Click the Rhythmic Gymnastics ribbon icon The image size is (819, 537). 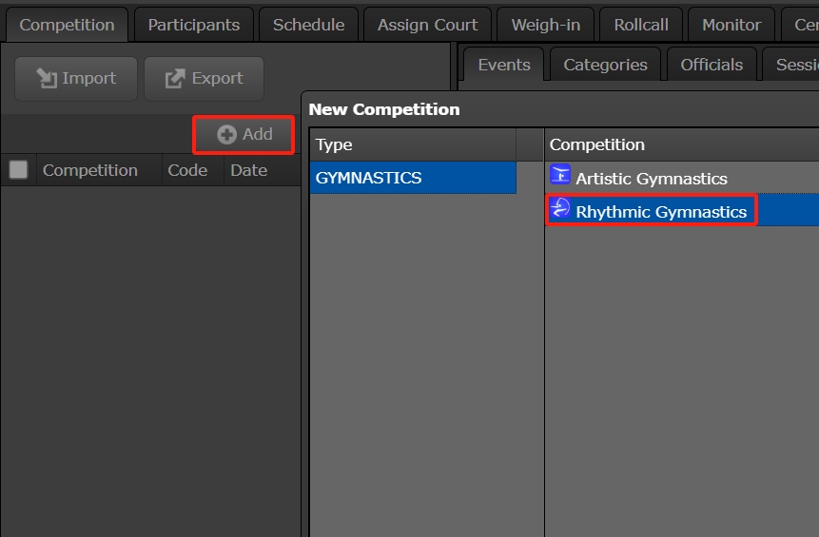point(560,210)
